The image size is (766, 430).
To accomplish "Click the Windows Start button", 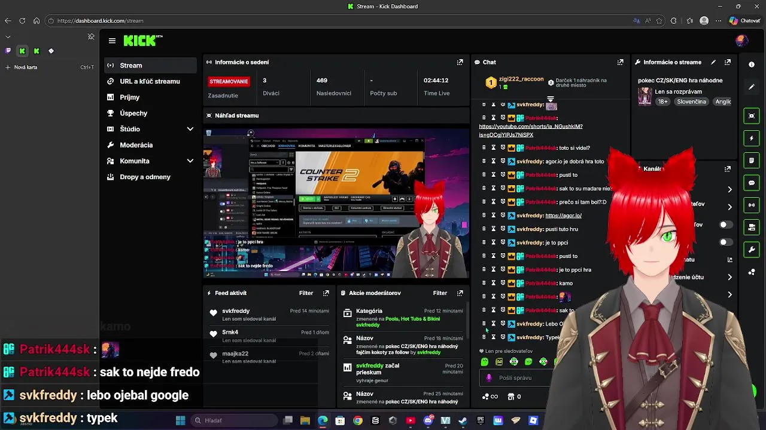I will (180, 420).
